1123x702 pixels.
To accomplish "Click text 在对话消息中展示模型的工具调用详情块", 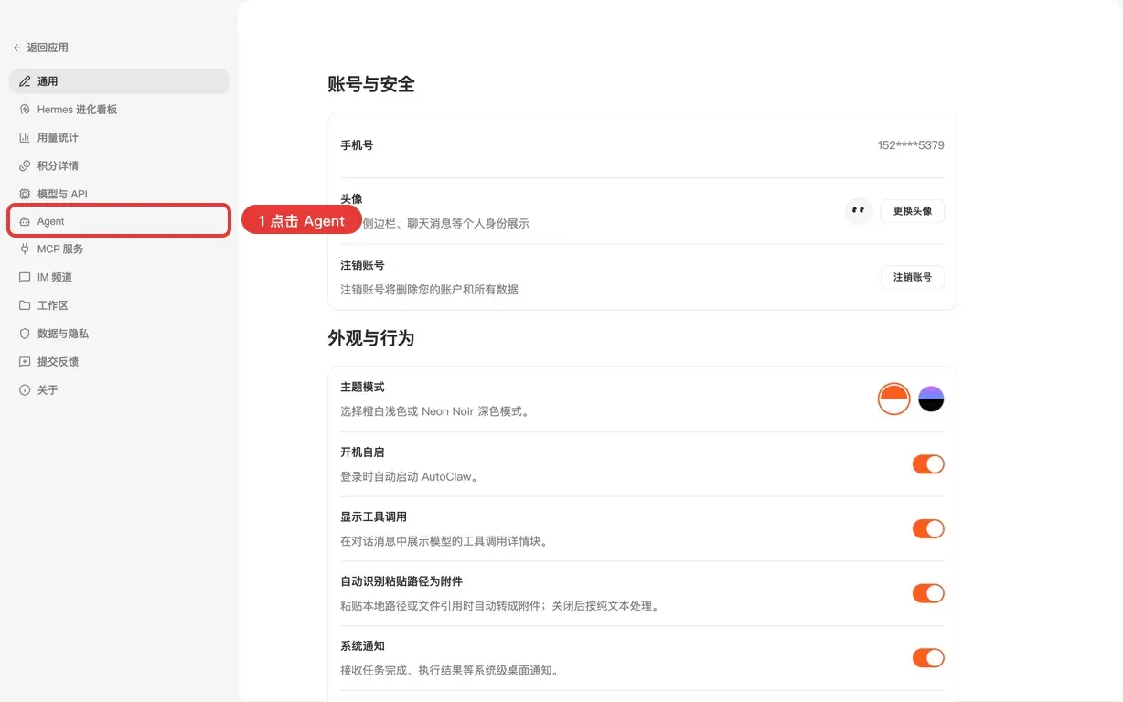I will pos(444,541).
